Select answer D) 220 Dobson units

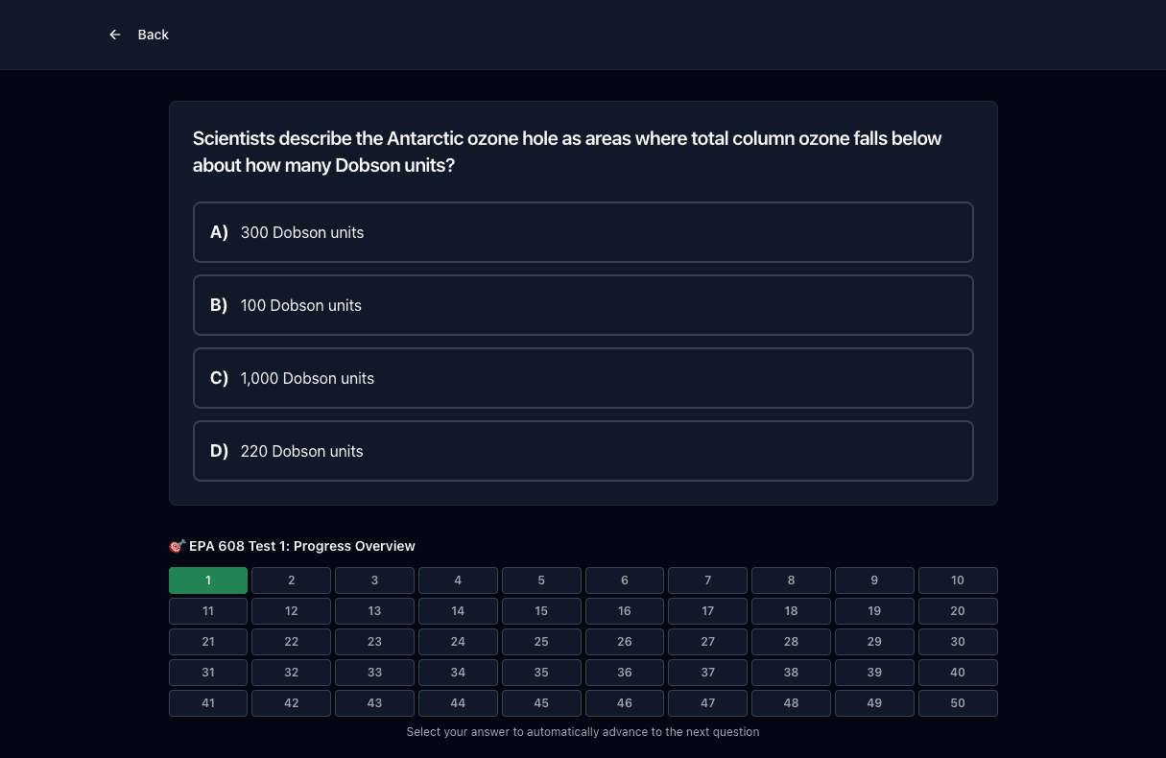point(583,451)
